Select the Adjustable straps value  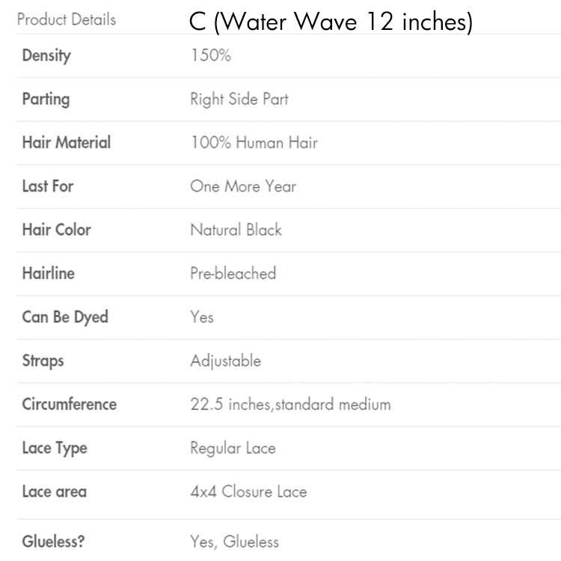(225, 361)
